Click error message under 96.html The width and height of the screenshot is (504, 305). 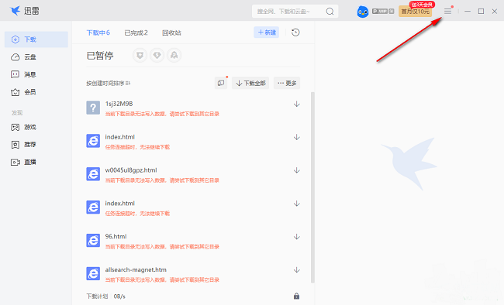162,247
